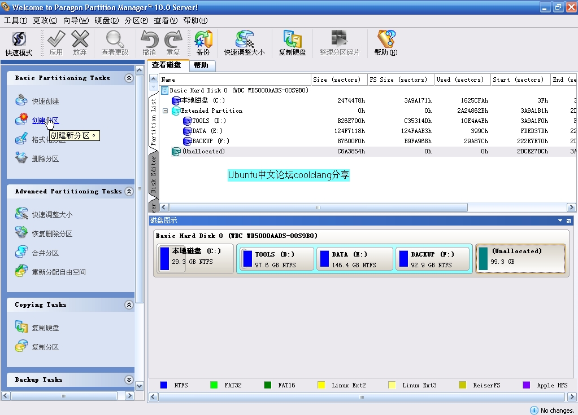Click the 磁盘图示 panel restore button
This screenshot has height=415, width=578.
pyautogui.click(x=568, y=220)
